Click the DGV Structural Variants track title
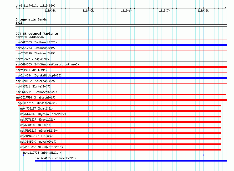The height and width of the screenshot is (171, 234). pyautogui.click(x=37, y=34)
